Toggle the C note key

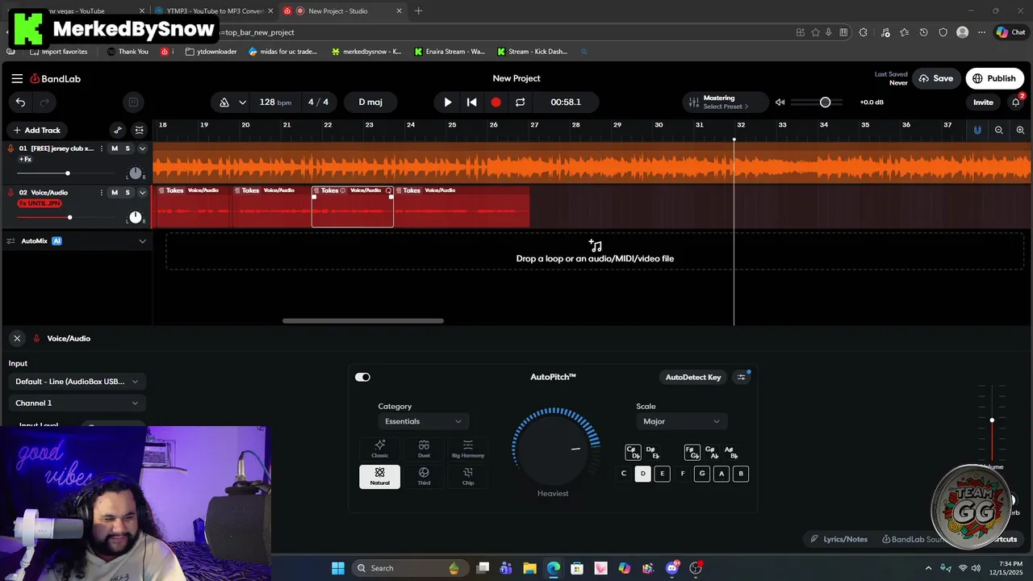pos(623,474)
